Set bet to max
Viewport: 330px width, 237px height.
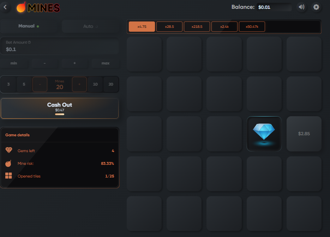pos(106,63)
